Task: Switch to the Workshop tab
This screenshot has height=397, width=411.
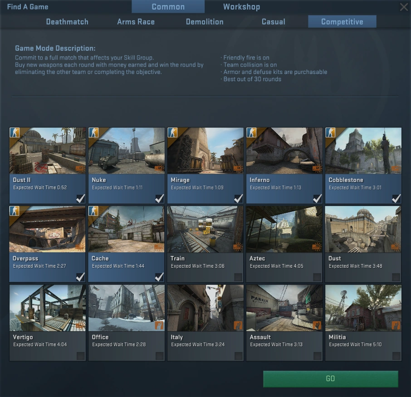Action: coord(241,6)
